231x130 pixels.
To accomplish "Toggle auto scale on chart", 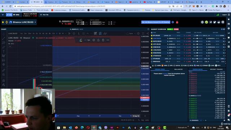I will (x=147, y=120).
